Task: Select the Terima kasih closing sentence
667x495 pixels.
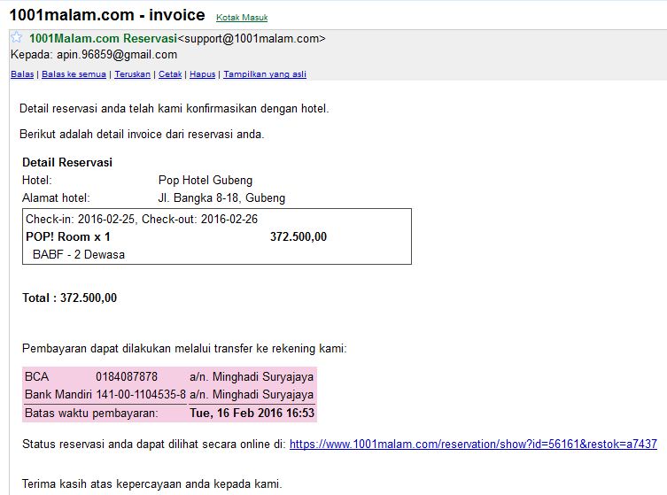Action: click(151, 484)
